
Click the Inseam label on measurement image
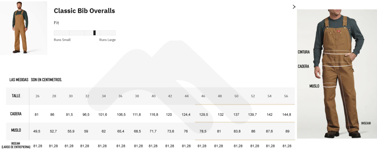(x=366, y=123)
